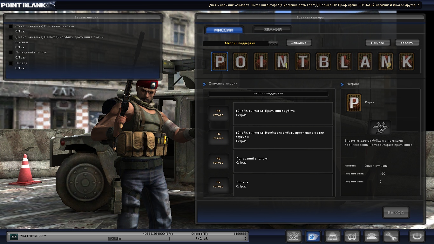Image resolution: width=434 pixels, height=244 pixels.
Task: Expand Награда section arrow
Action: tap(342, 84)
